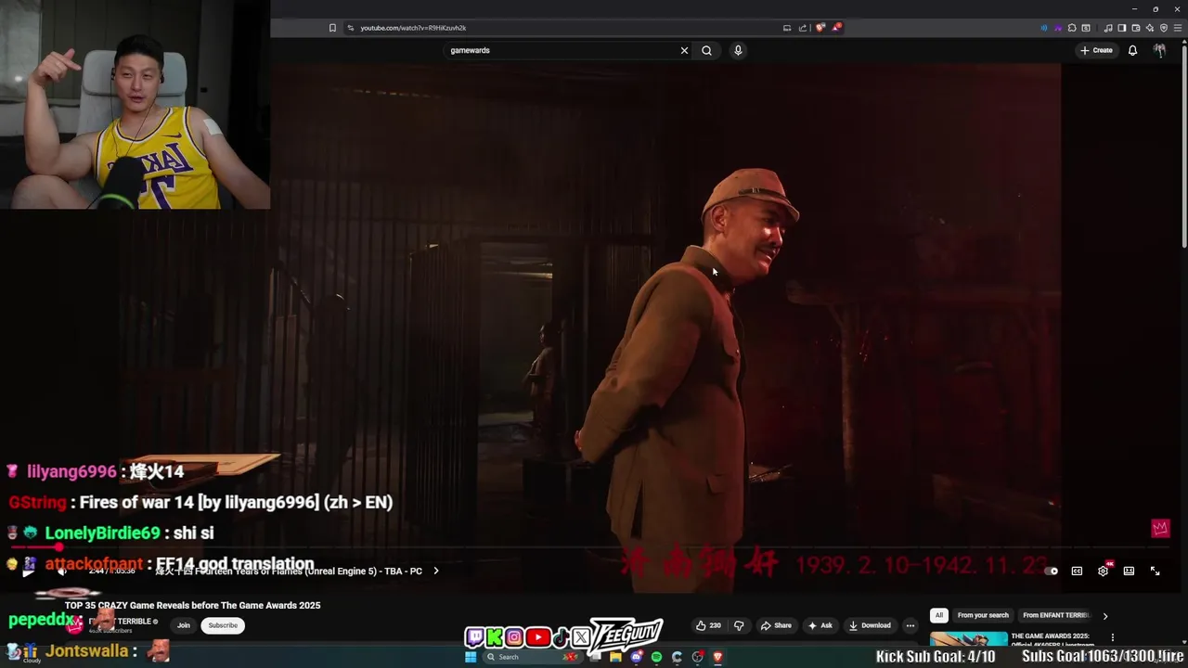Select the 'From ENFANT TERRIBLE' chip
1188x668 pixels.
coord(1056,615)
